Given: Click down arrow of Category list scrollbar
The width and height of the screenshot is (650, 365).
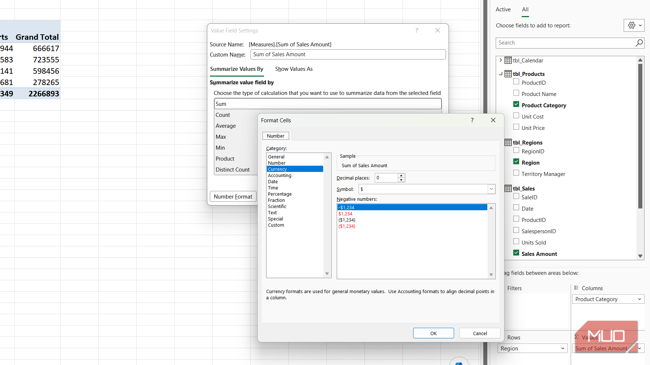Looking at the screenshot, I should coord(327,274).
